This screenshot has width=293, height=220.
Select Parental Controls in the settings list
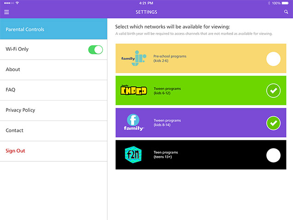53,29
